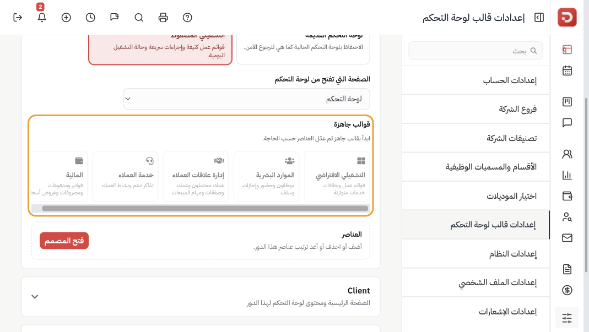Screen dimensions: 589x332
Task: Open help question mark icon
Action: click(x=187, y=17)
